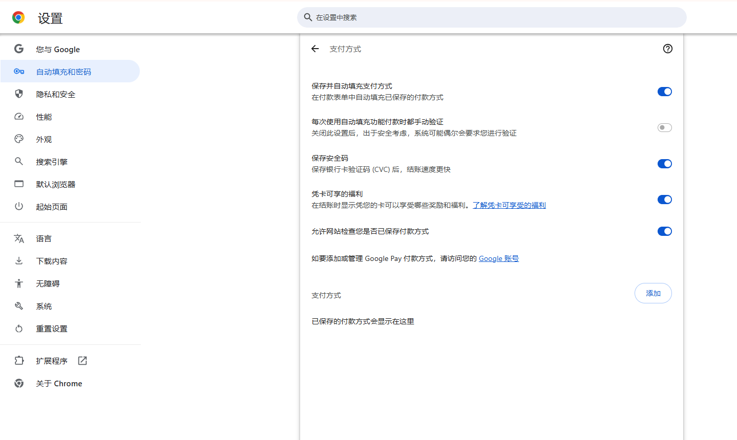Image resolution: width=737 pixels, height=440 pixels.
Task: Click the 设置 page title
Action: pos(50,18)
